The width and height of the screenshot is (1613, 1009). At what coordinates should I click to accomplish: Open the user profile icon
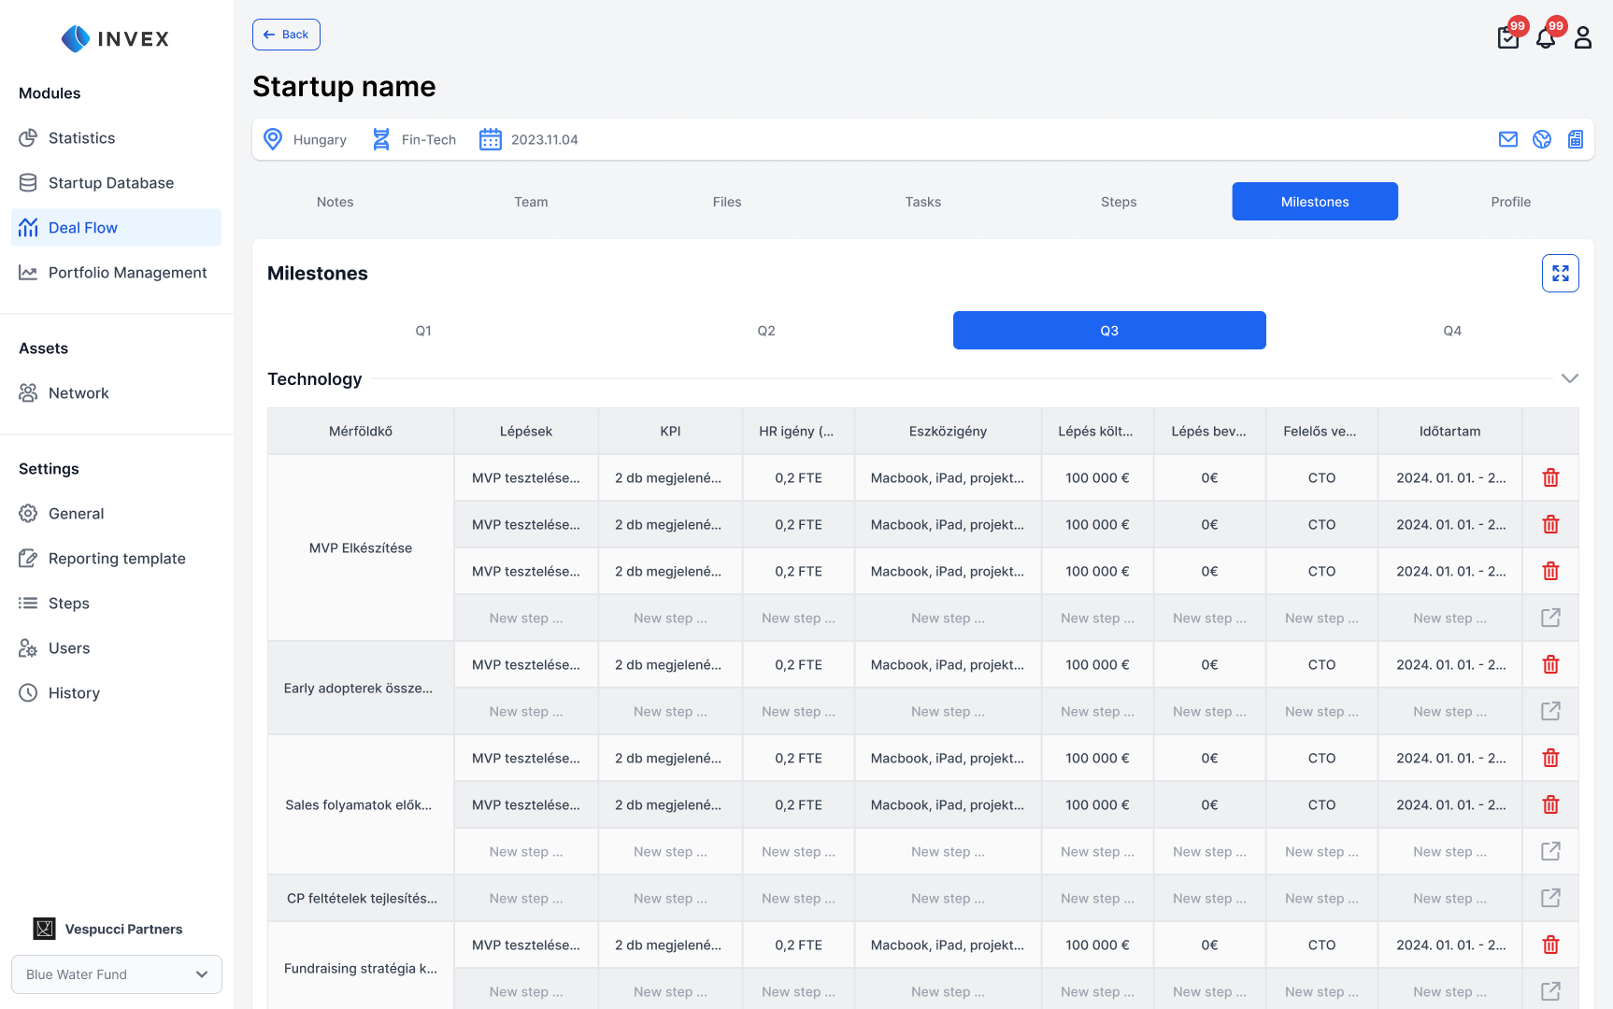(x=1582, y=38)
